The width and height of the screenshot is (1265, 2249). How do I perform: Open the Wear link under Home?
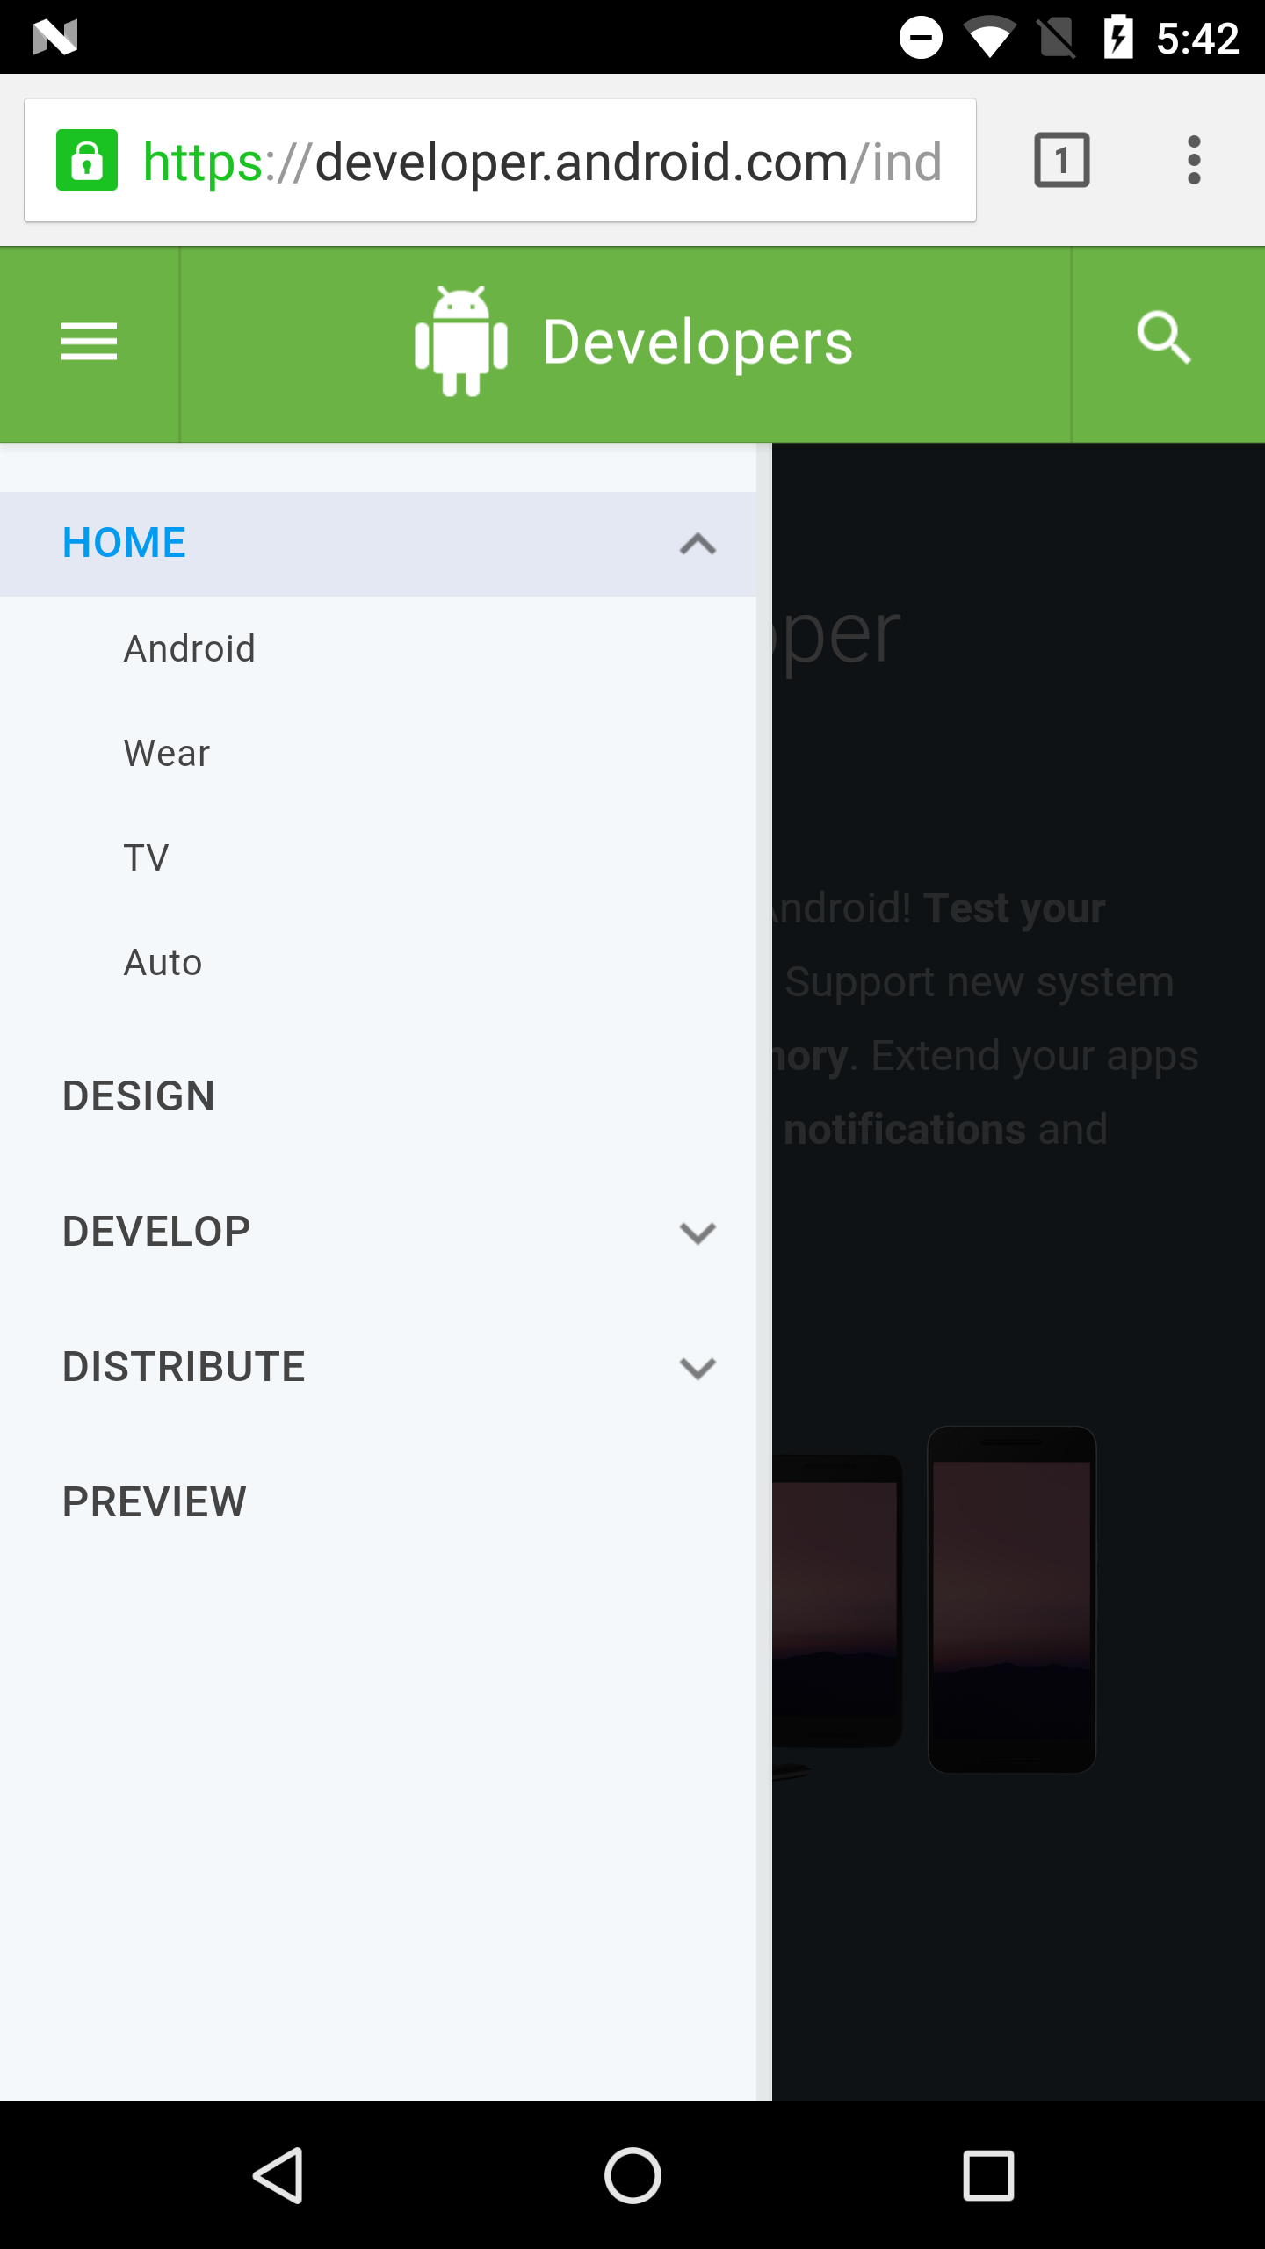click(378, 754)
